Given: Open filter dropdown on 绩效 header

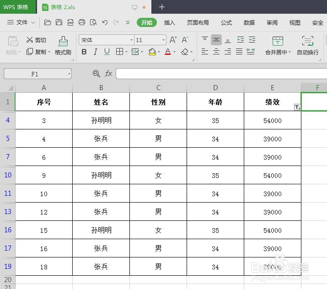Looking at the screenshot, I should [x=297, y=107].
